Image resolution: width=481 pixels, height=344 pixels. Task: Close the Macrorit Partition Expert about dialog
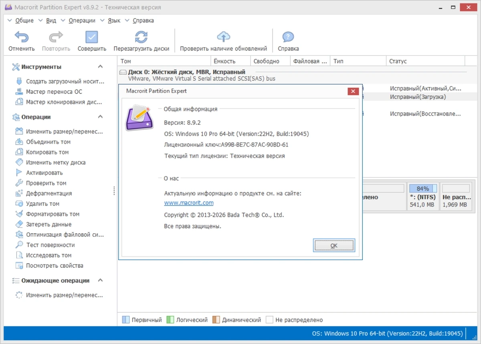coord(353,91)
